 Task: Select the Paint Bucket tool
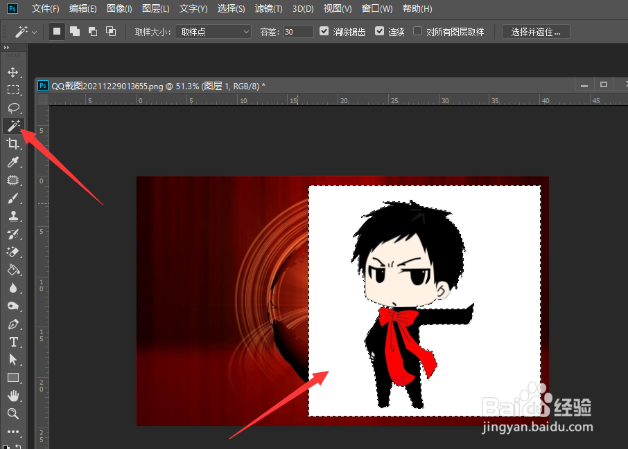tap(13, 271)
